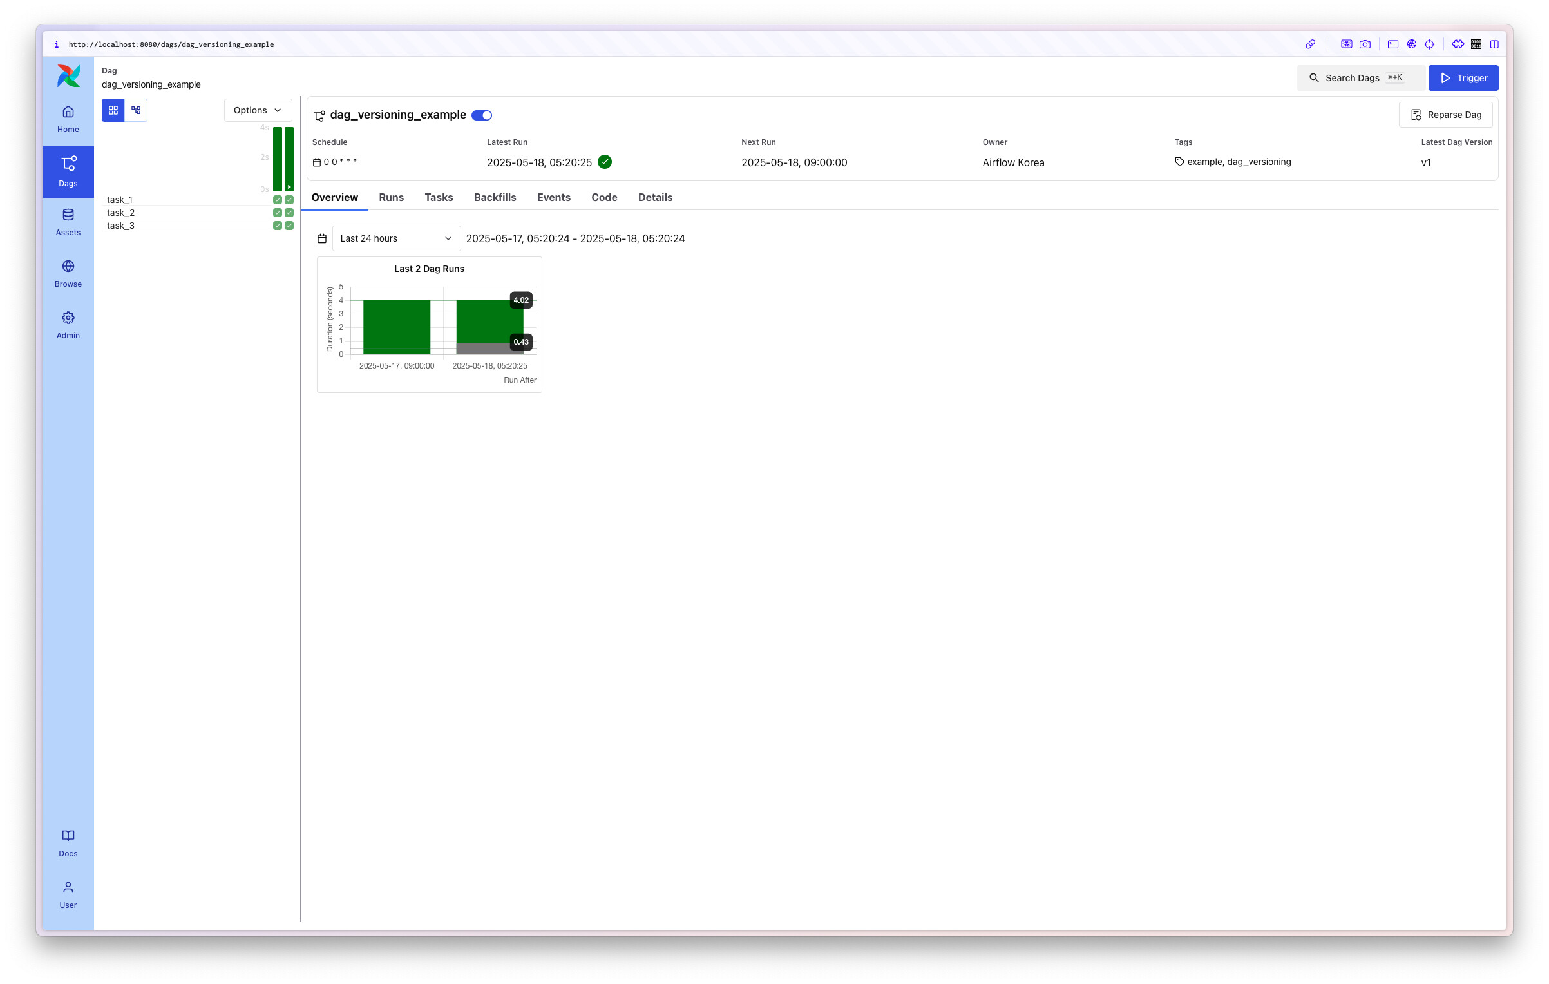Open the Admin gear menu
The image size is (1549, 984).
point(68,325)
